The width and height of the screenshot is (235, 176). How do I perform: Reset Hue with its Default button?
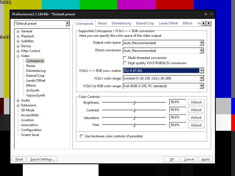(196, 125)
